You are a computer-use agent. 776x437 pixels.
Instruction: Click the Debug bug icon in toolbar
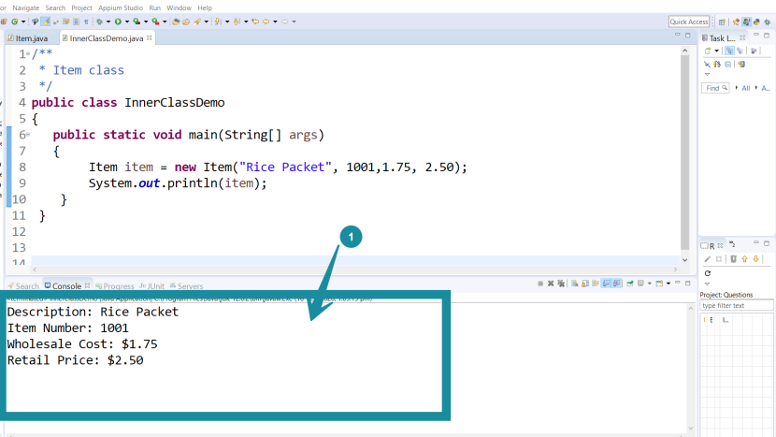click(98, 21)
